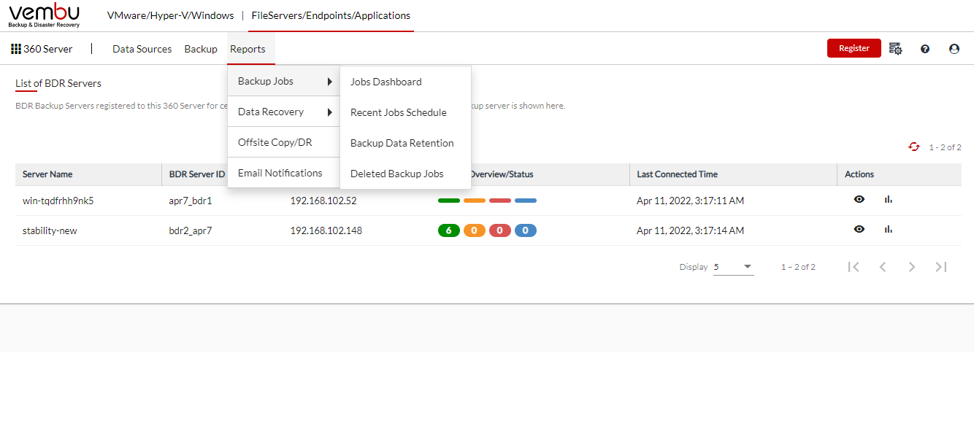Image resolution: width=974 pixels, height=431 pixels.
Task: Sort by BDR Server ID column header
Action: pos(197,174)
